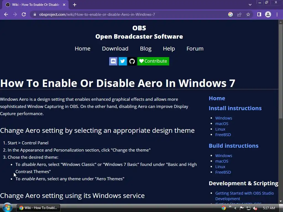Click the scrollbar up arrow
Image resolution: width=283 pixels, height=212 pixels.
coord(281,22)
